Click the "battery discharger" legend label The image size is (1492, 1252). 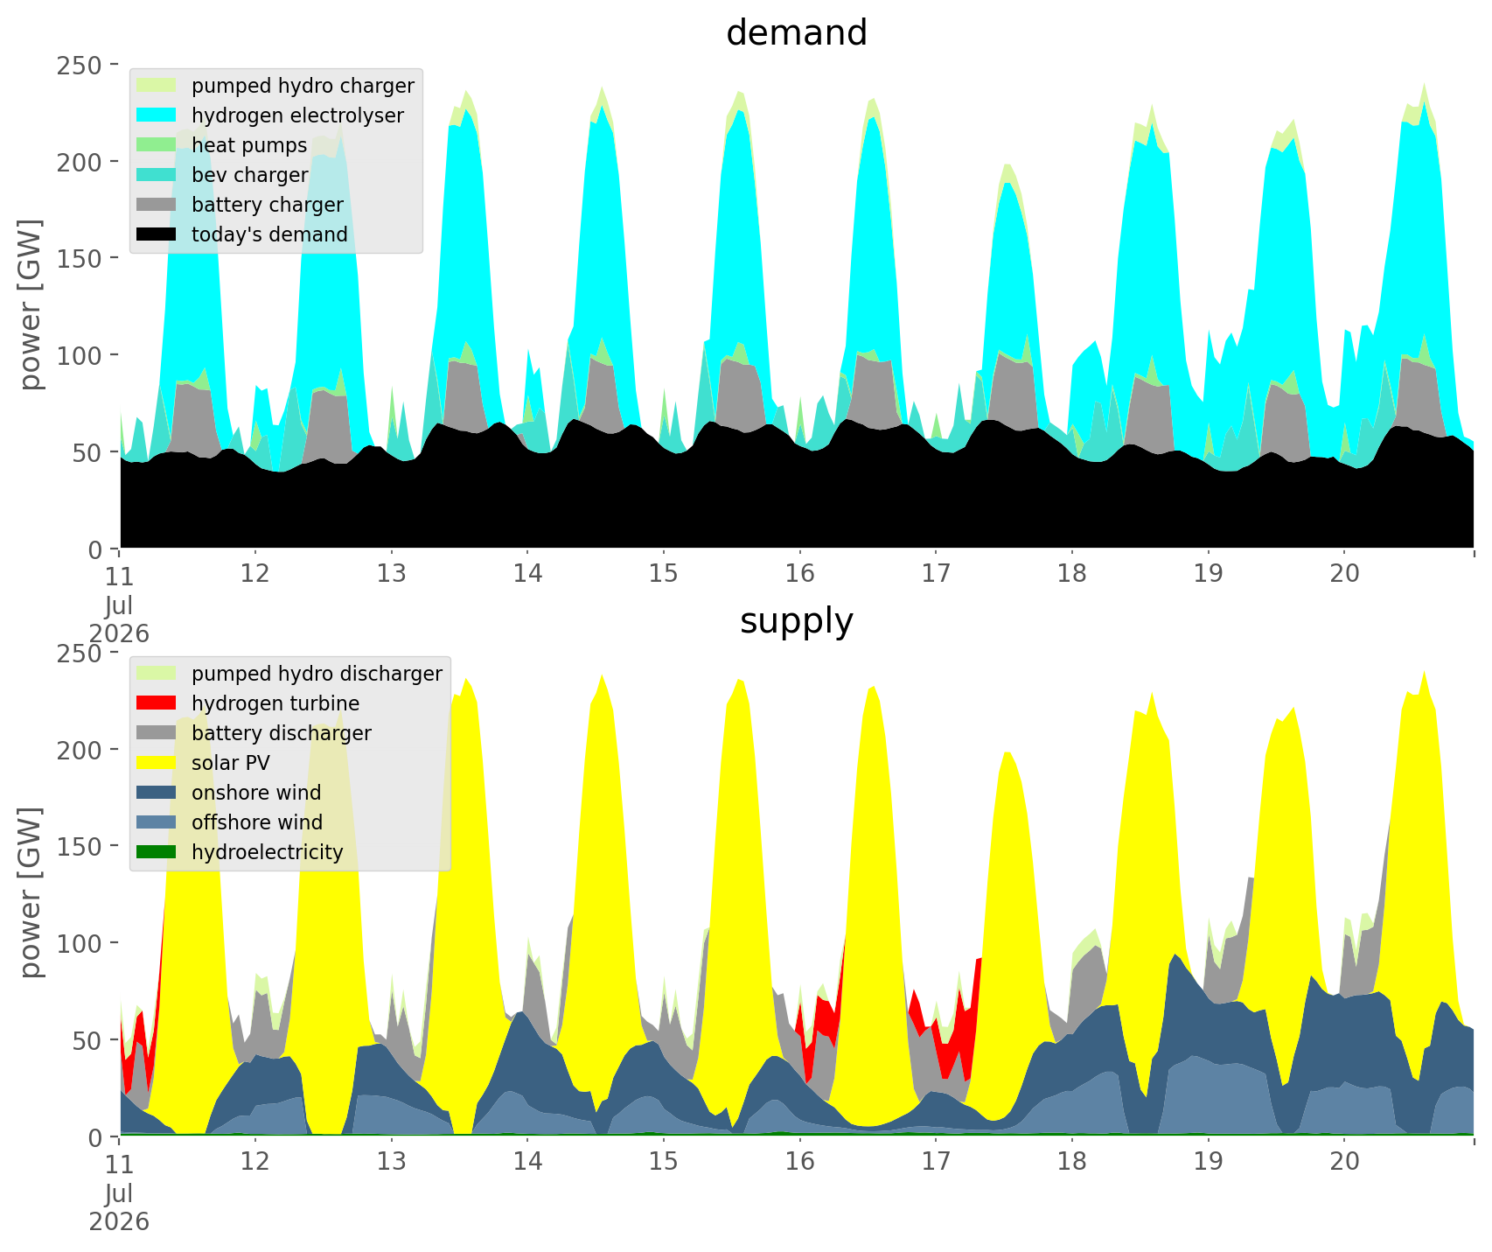282,733
